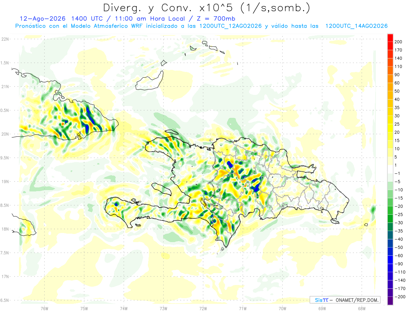Click the '69W' longitude label
Image resolution: width=406 pixels, height=313 pixels.
pos(322,309)
